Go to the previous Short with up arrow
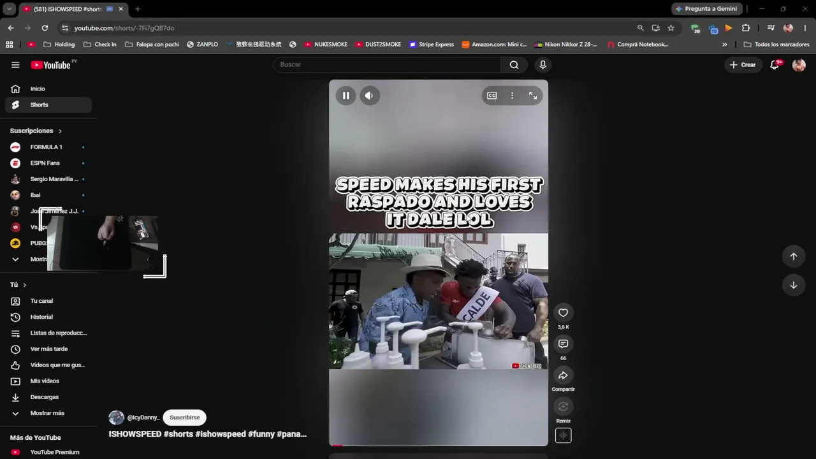The height and width of the screenshot is (459, 816). (x=794, y=256)
